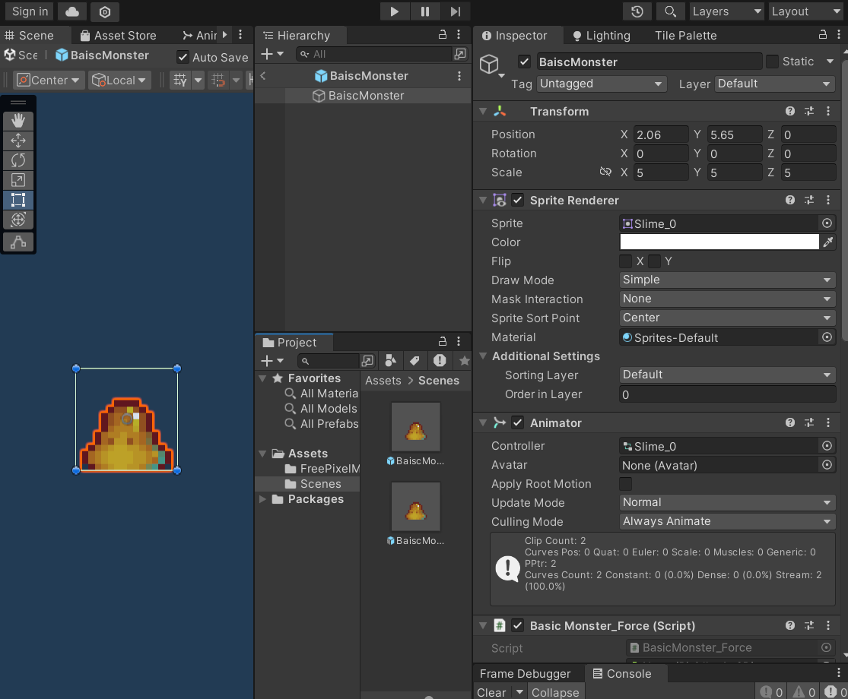Click the white Color swatch field

click(719, 242)
